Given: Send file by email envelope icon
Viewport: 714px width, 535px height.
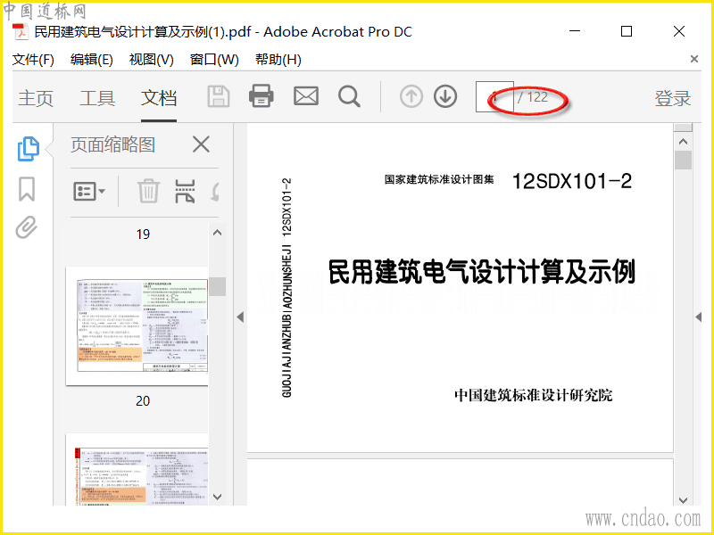Looking at the screenshot, I should tap(305, 96).
